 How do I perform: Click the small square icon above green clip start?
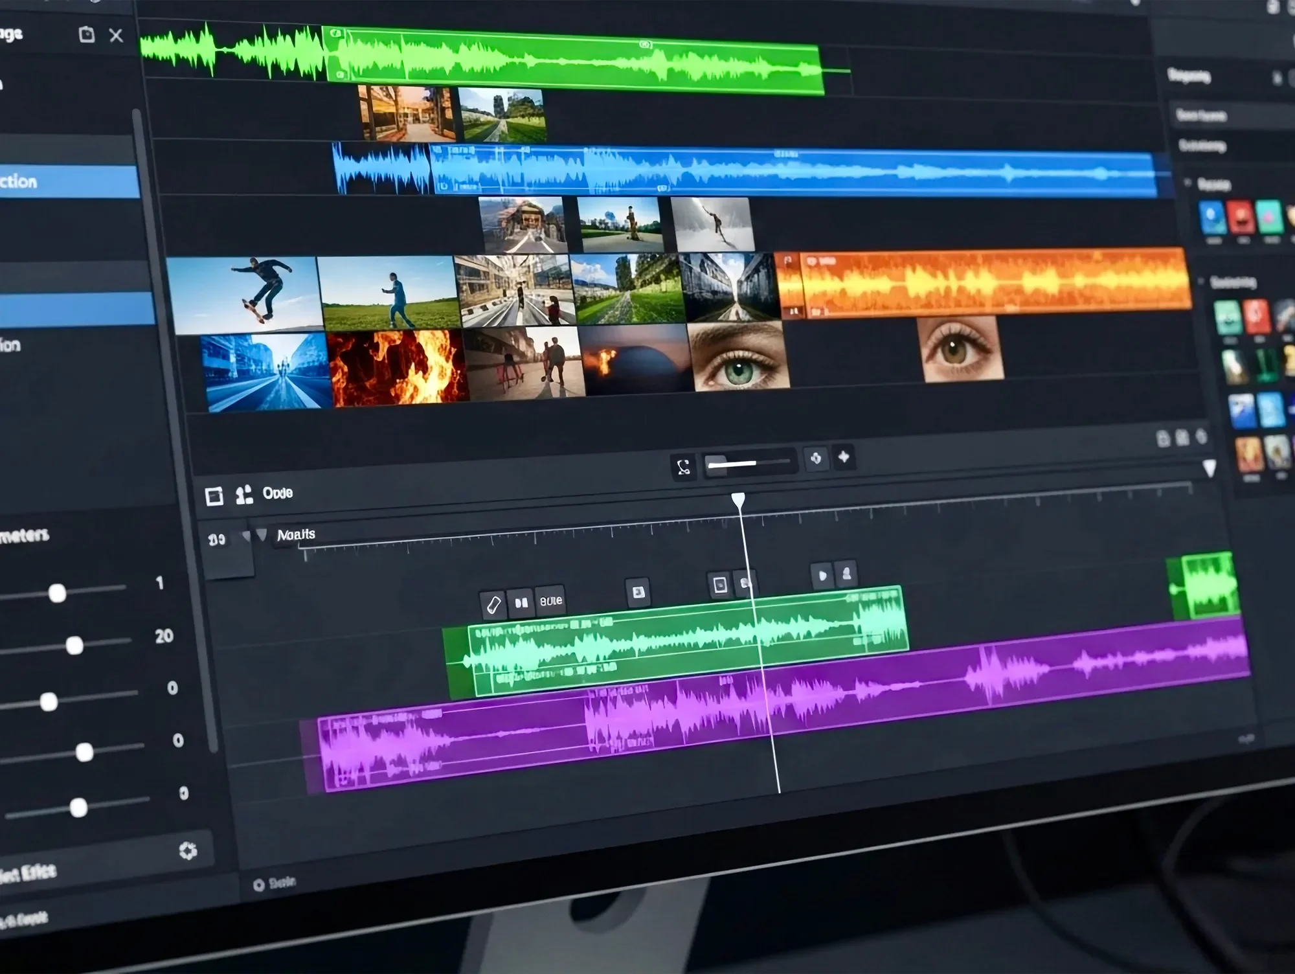point(638,593)
